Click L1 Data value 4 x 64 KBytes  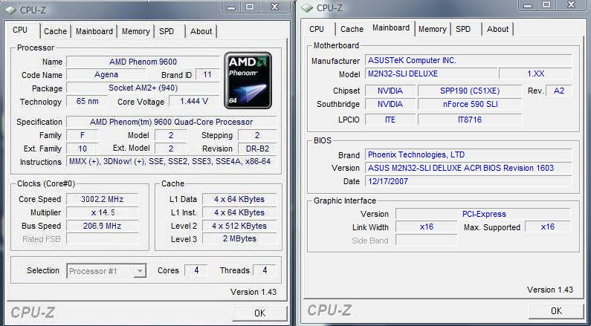point(239,199)
